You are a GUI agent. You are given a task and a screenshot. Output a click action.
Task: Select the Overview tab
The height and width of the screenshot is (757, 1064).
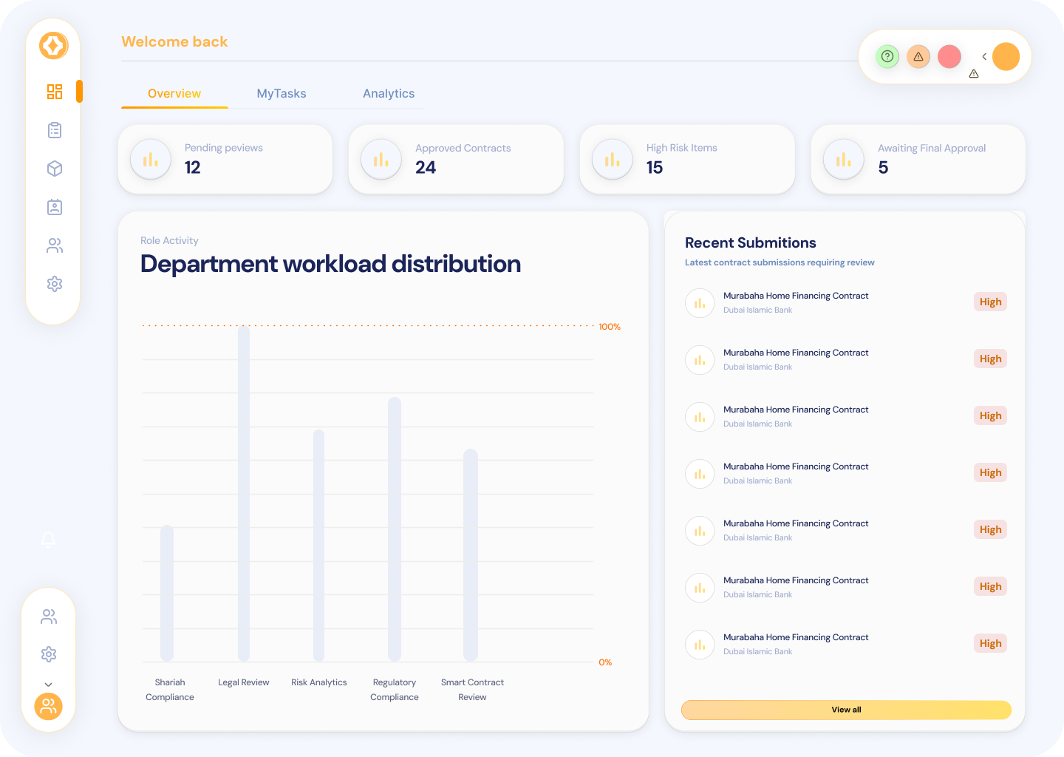tap(174, 94)
